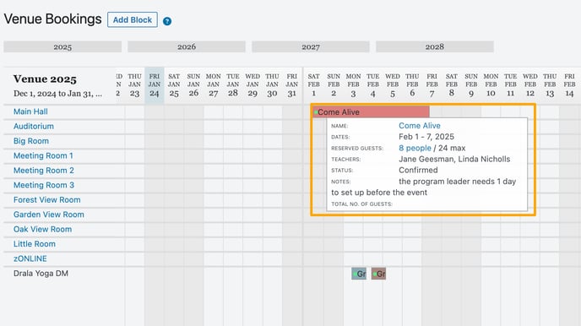Click teachers Jane Geesman, Linda Nicholls text
581x326 pixels.
point(454,159)
